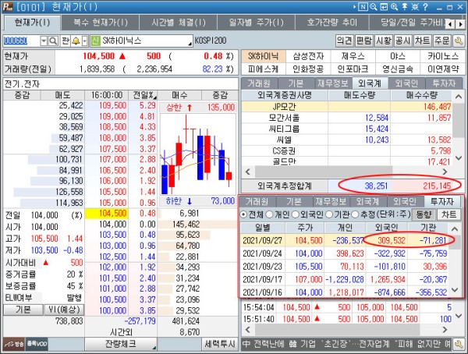Open help with the question mark icon
The width and height of the screenshot is (468, 354).
click(425, 6)
